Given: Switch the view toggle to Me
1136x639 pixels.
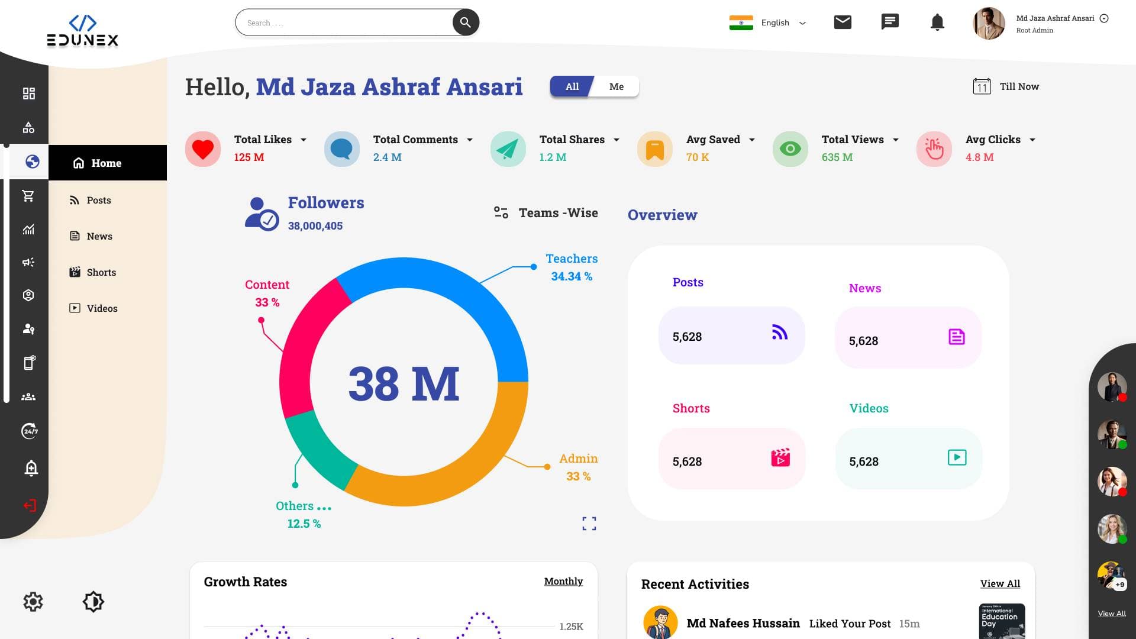Looking at the screenshot, I should [x=616, y=86].
